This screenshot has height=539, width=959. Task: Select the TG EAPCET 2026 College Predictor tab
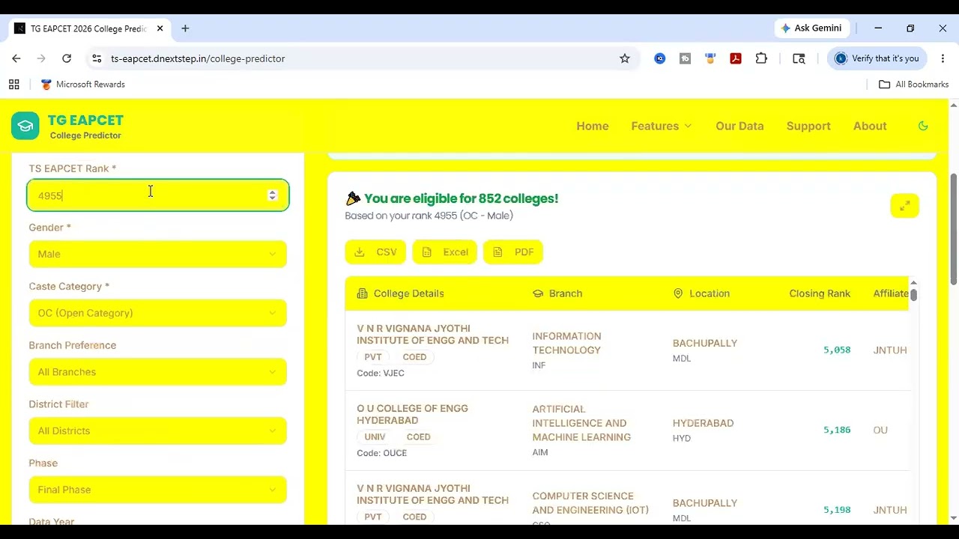pyautogui.click(x=88, y=28)
